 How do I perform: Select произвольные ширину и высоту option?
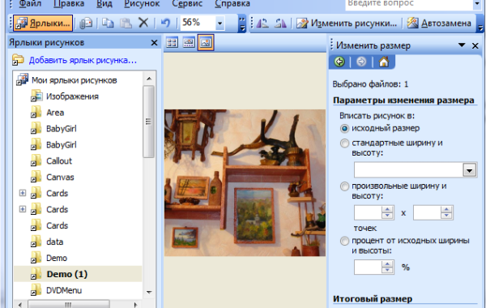[x=344, y=186]
